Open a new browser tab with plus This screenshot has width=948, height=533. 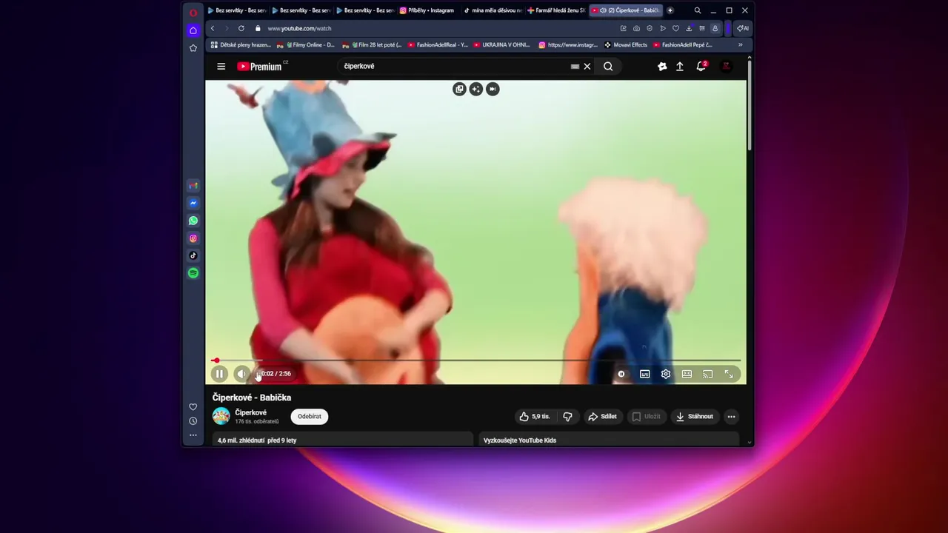(x=670, y=10)
